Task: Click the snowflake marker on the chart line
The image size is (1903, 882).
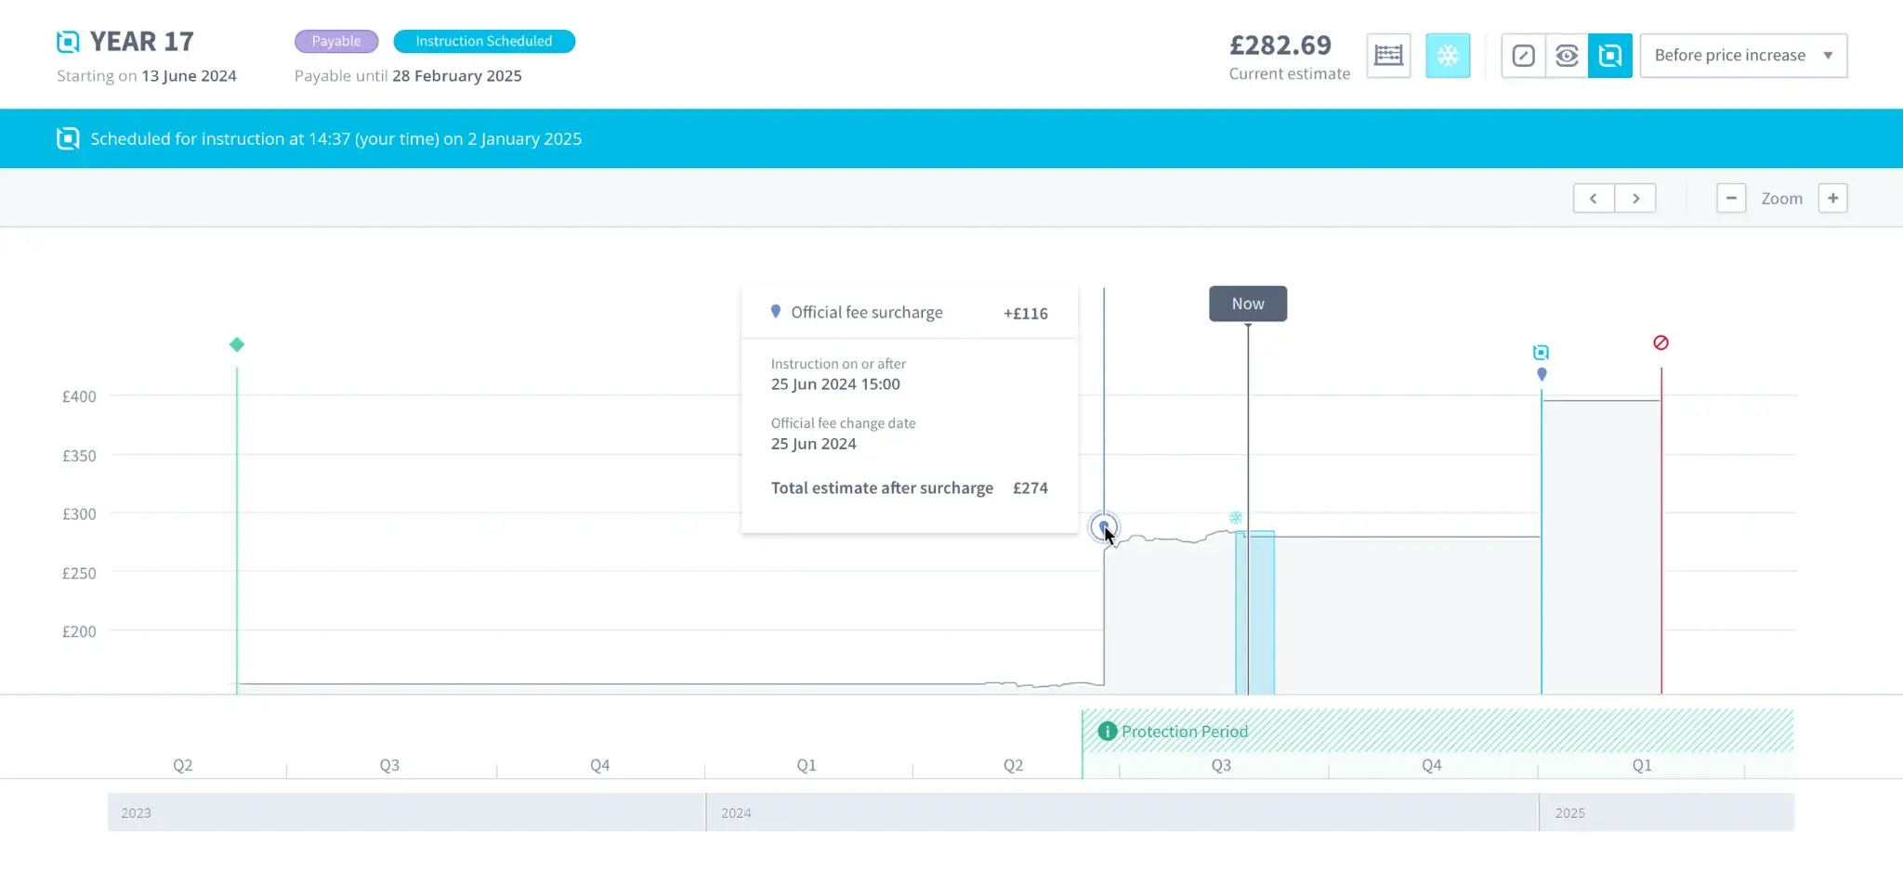Action: click(1236, 517)
